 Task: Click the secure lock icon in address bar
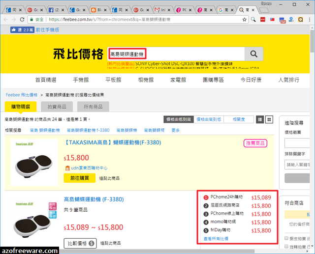tap(31, 20)
